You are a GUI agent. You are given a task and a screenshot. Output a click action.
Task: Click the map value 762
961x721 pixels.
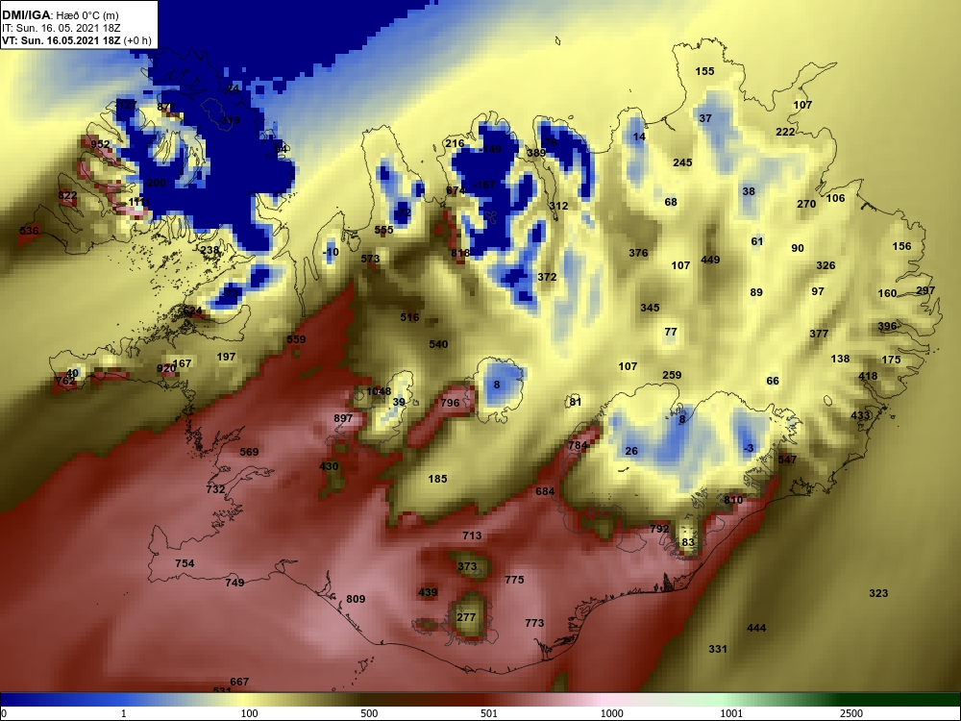click(65, 382)
